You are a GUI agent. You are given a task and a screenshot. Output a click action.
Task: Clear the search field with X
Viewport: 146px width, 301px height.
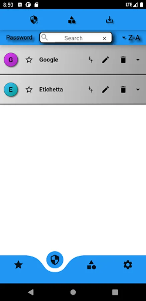(x=104, y=38)
